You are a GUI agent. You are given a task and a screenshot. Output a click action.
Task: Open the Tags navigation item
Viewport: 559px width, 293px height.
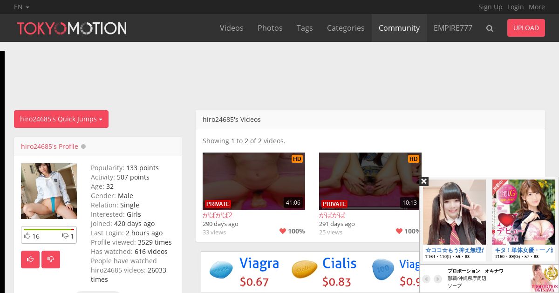[x=305, y=28]
